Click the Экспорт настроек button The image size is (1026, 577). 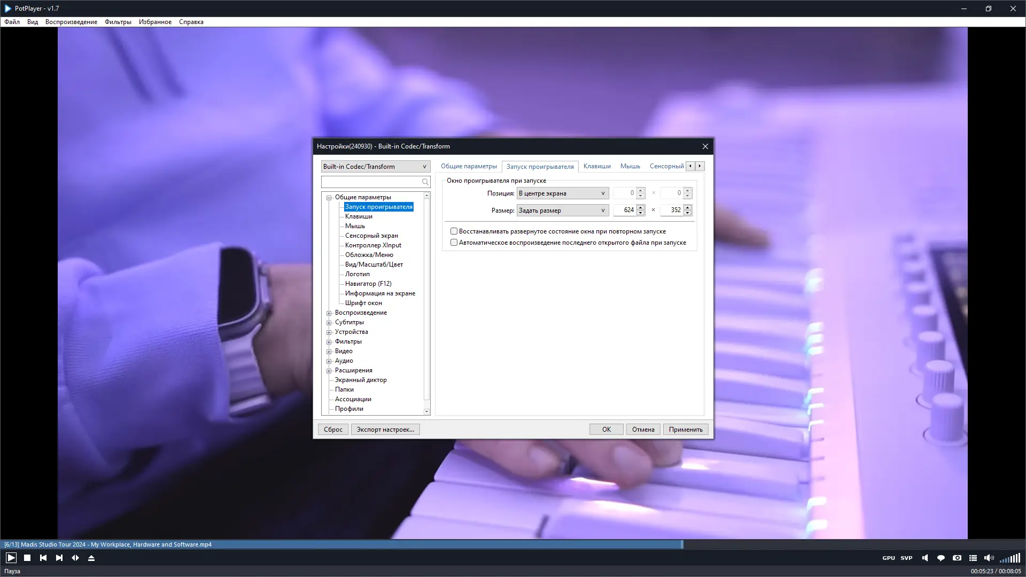385,430
